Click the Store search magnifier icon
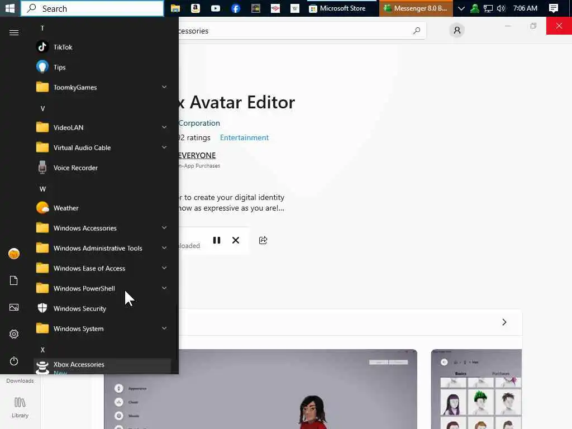Viewport: 572px width, 429px height. (x=417, y=31)
